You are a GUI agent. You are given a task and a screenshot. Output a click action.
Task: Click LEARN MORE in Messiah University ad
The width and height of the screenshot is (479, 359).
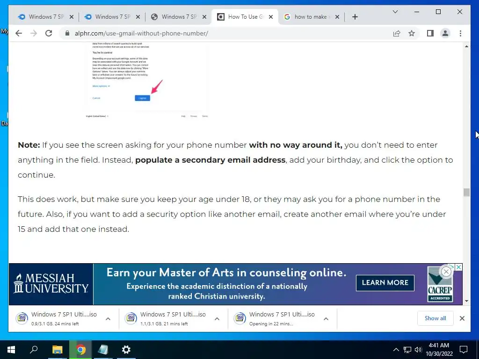point(385,283)
